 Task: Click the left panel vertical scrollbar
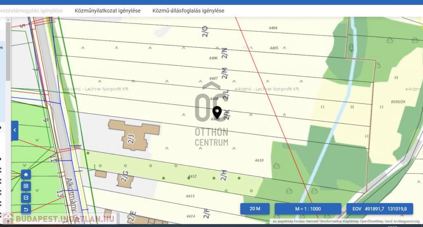(8, 54)
